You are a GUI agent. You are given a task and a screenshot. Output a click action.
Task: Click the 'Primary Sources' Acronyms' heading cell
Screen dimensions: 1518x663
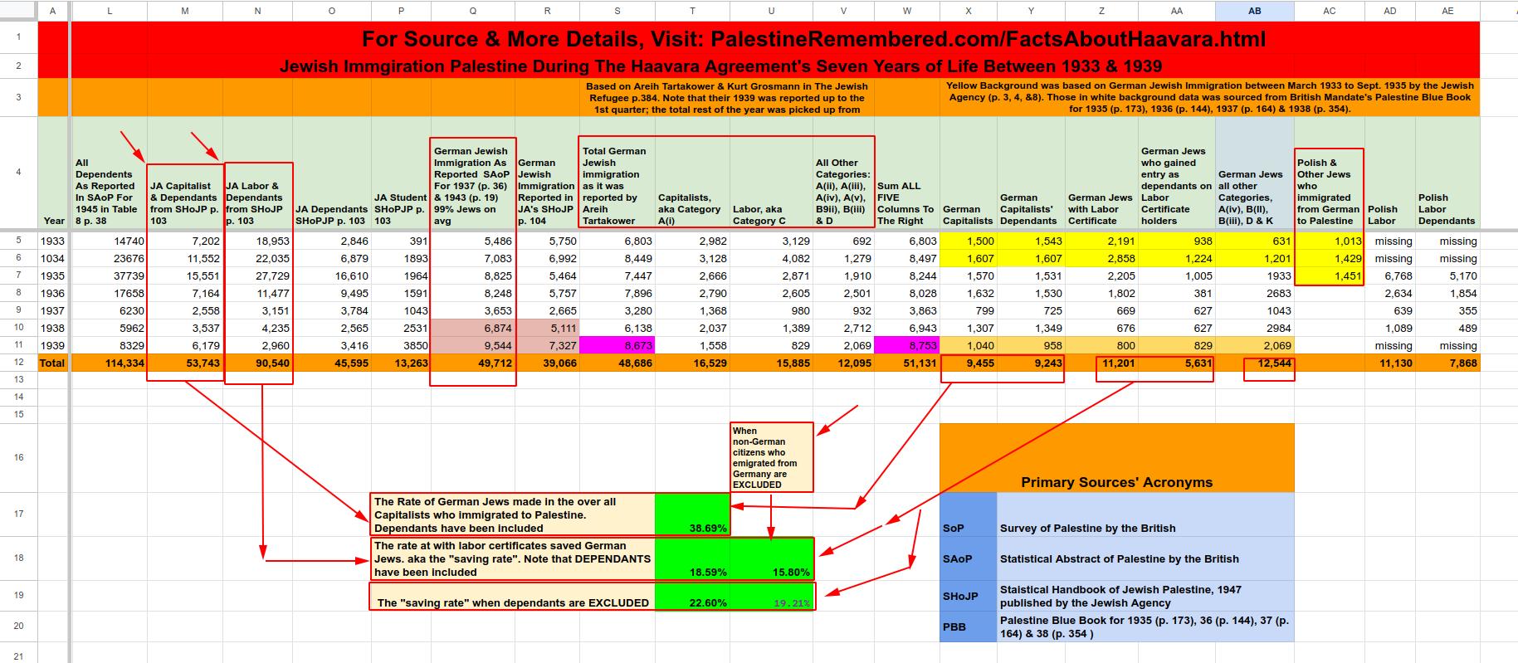point(1116,458)
